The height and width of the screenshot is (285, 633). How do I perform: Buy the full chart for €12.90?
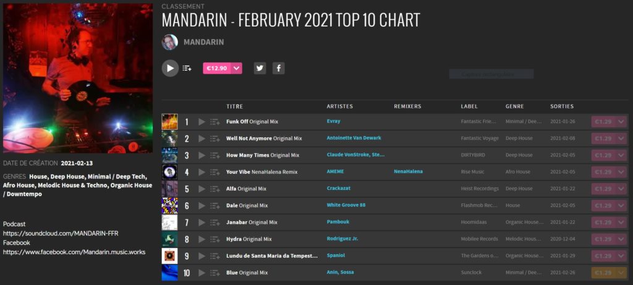coord(217,68)
